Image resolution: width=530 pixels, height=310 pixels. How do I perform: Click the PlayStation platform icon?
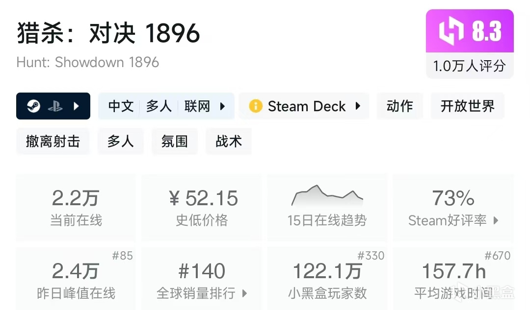[55, 106]
